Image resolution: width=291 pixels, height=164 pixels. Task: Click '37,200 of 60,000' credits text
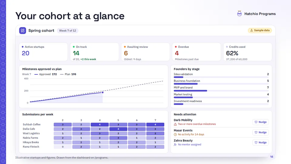click(x=237, y=59)
